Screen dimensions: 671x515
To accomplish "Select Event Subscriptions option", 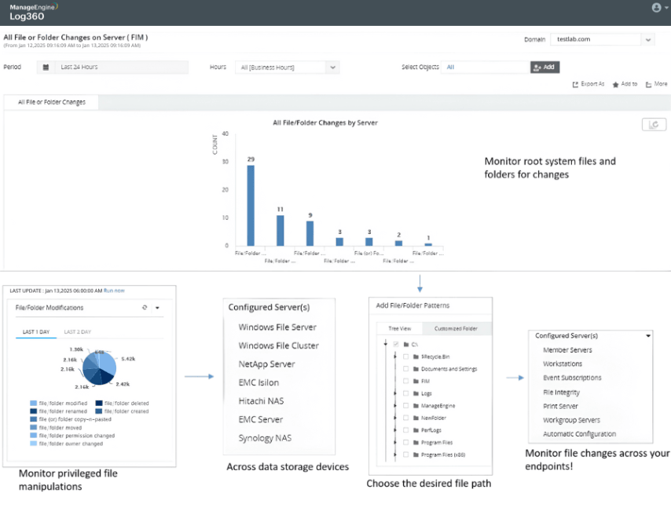I will [x=572, y=378].
